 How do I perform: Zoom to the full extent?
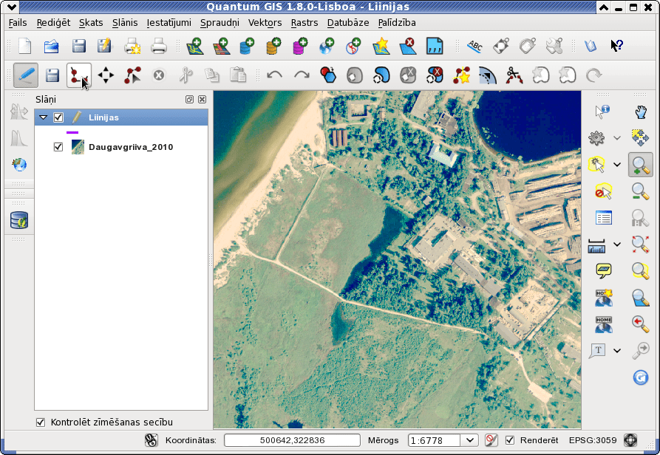[x=640, y=244]
